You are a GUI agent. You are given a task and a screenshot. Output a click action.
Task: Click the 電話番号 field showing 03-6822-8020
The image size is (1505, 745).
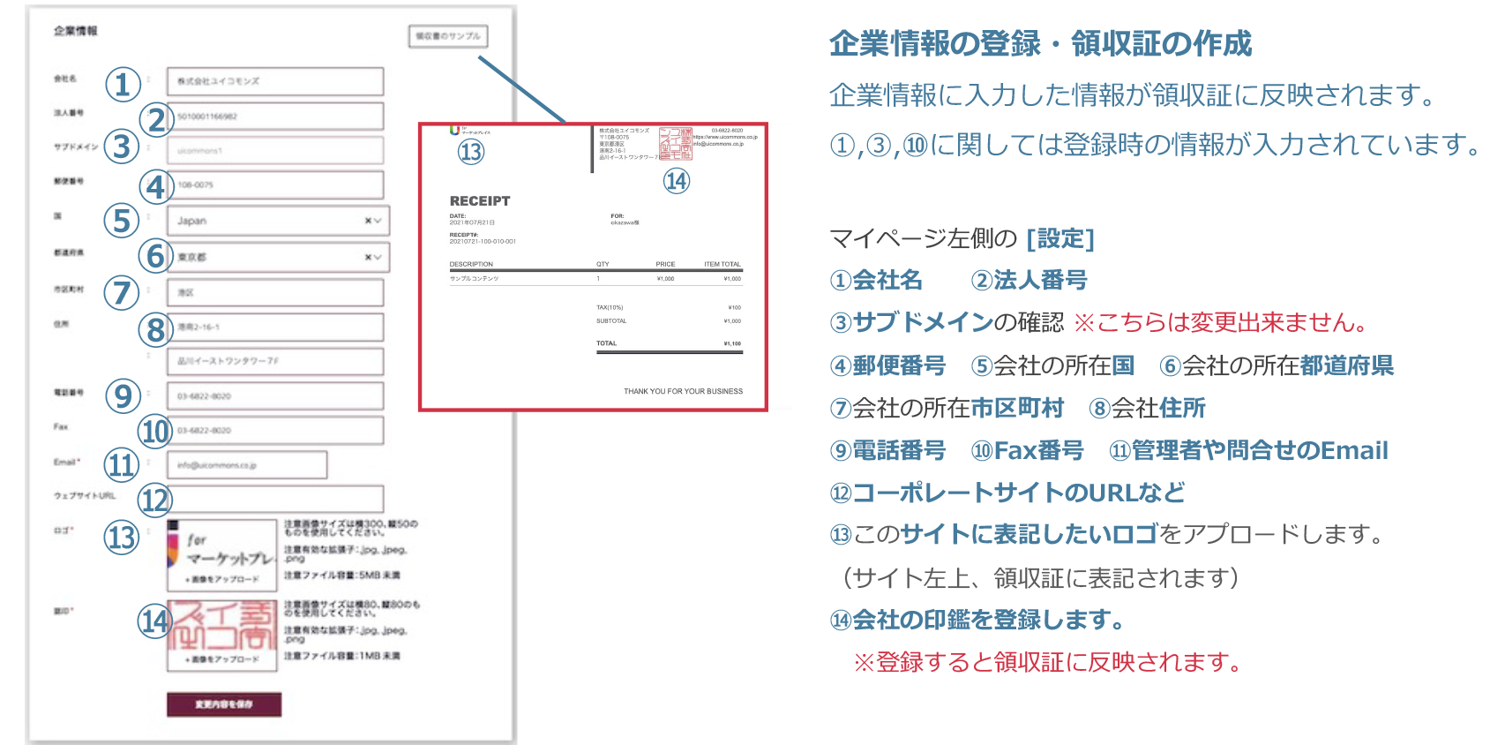tap(275, 396)
